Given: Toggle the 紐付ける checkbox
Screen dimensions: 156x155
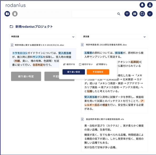Looking at the screenshot, I should 64,64.
